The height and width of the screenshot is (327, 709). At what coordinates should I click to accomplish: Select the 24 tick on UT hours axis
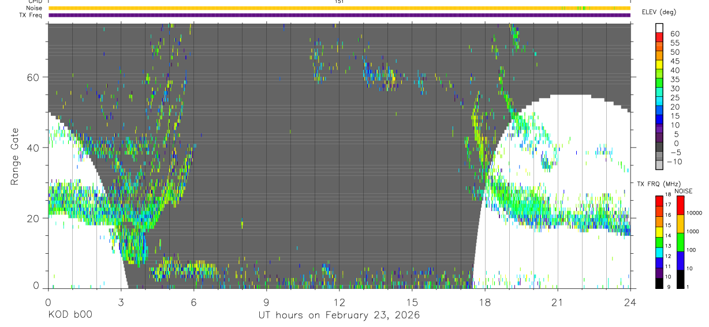click(630, 302)
